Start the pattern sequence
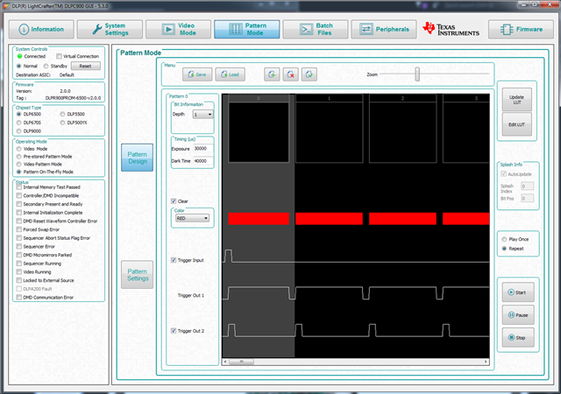The width and height of the screenshot is (561, 394). pos(518,292)
